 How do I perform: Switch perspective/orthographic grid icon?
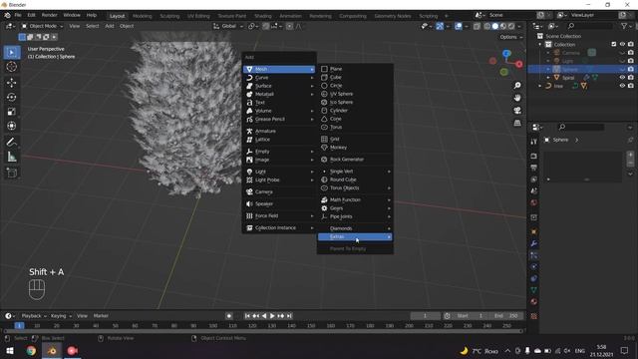pos(517,123)
